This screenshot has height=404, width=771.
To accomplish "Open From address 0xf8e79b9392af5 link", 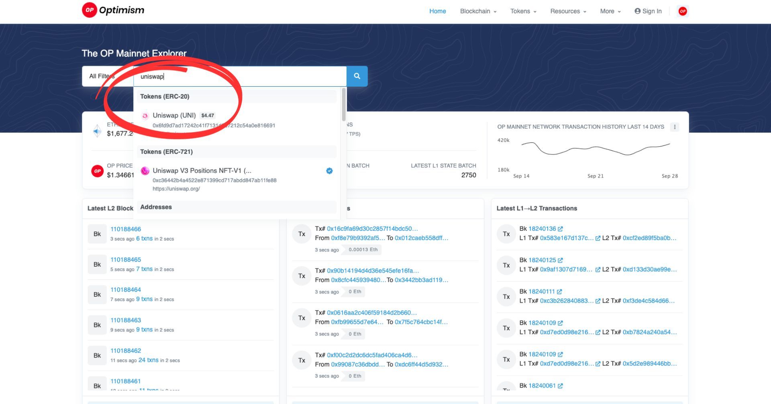I will coord(358,238).
